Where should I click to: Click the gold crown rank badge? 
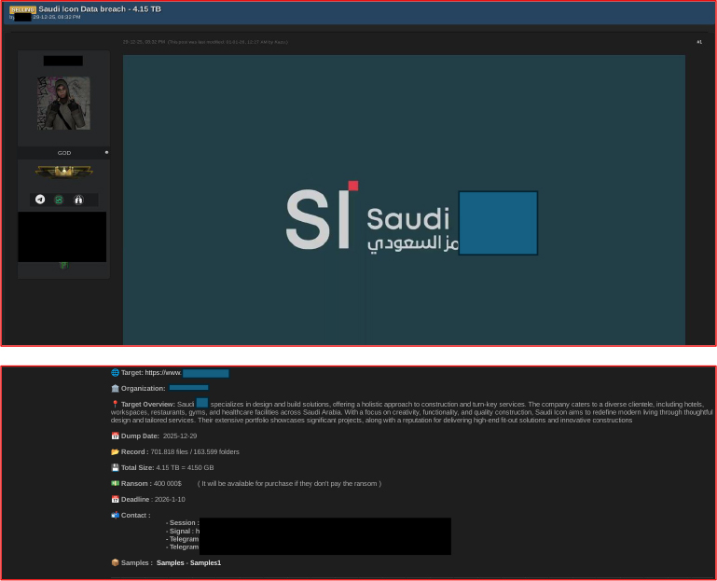coord(63,171)
